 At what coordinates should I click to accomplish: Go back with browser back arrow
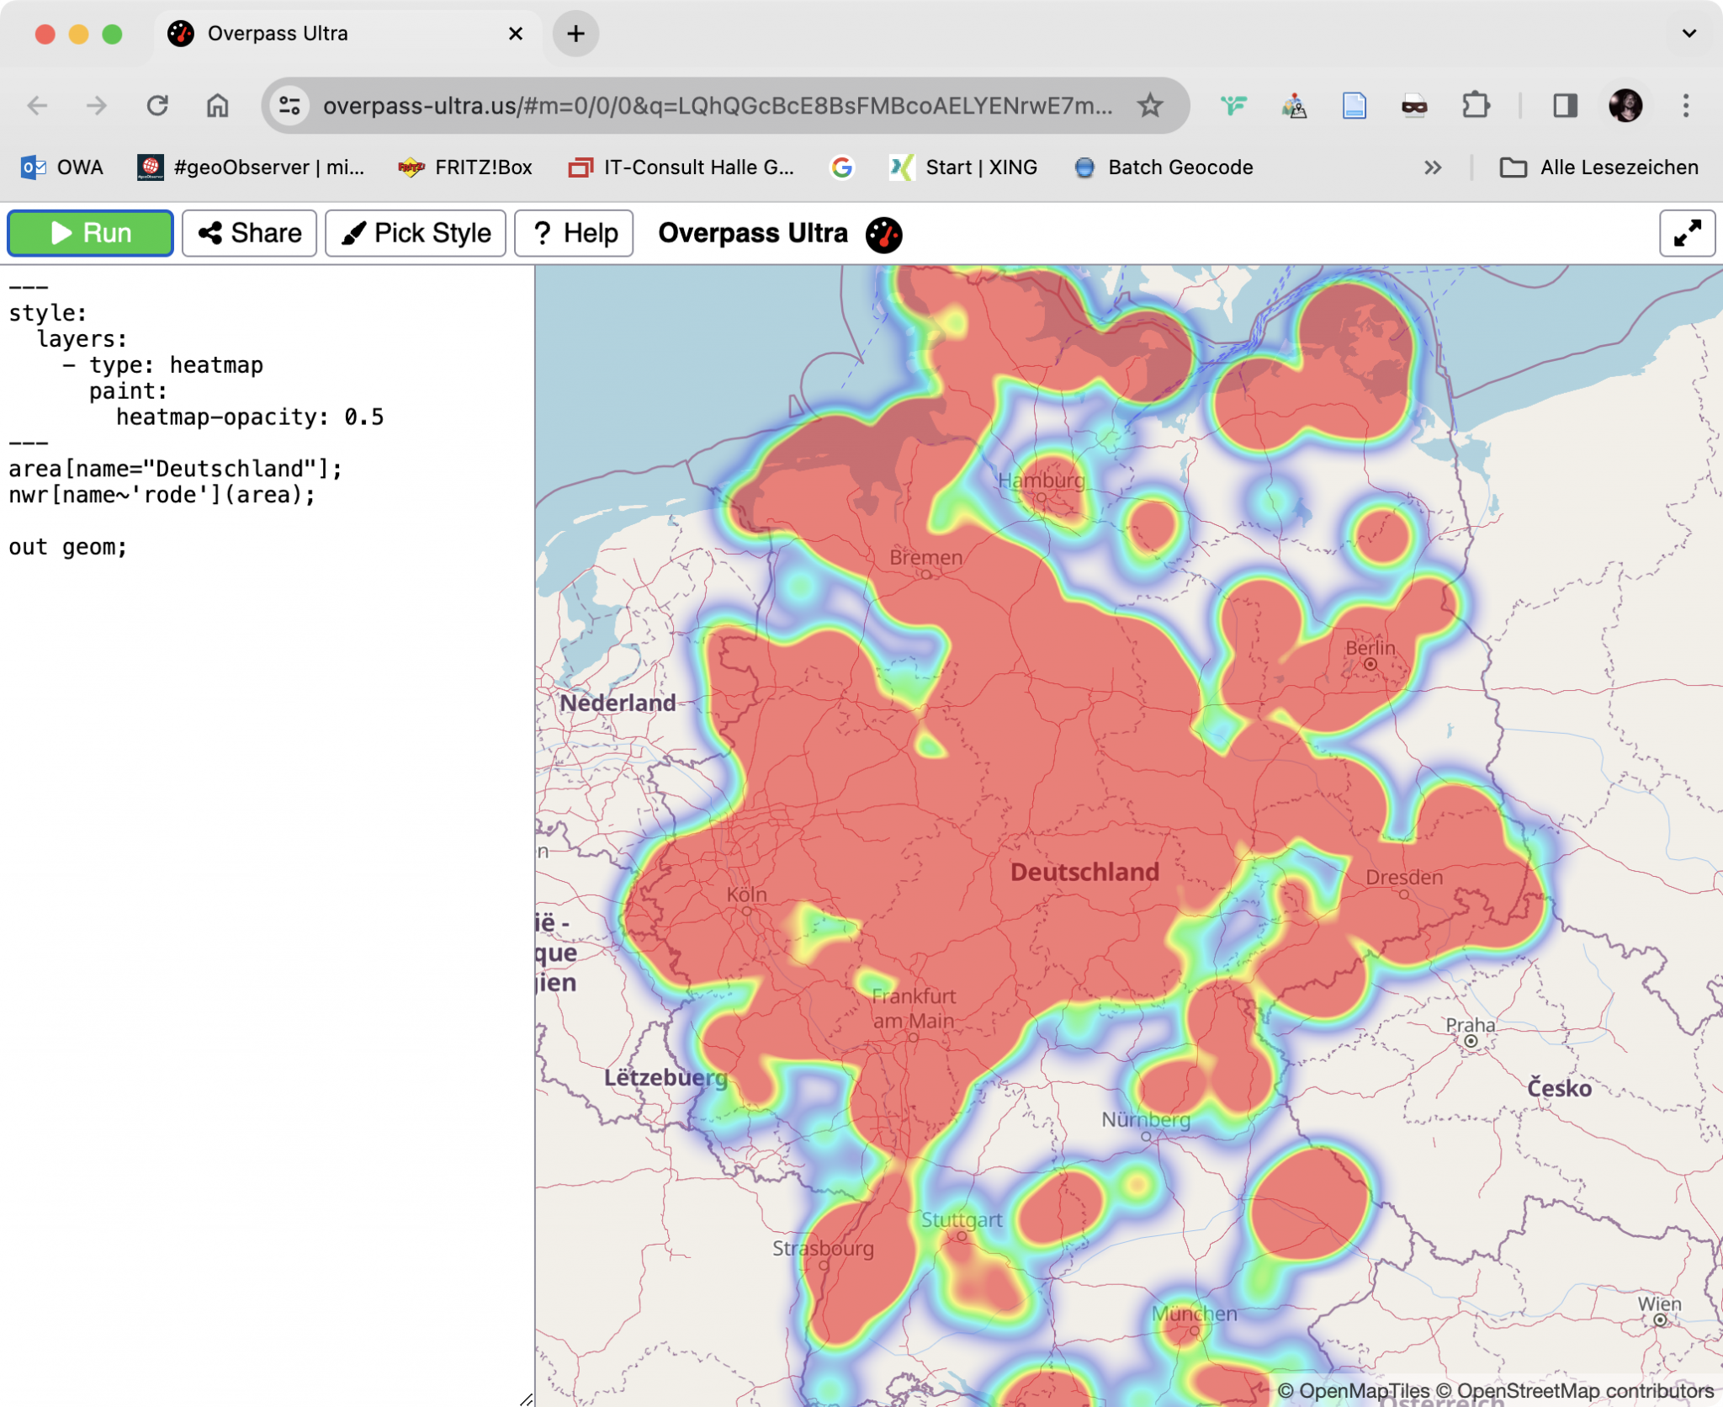(x=37, y=105)
